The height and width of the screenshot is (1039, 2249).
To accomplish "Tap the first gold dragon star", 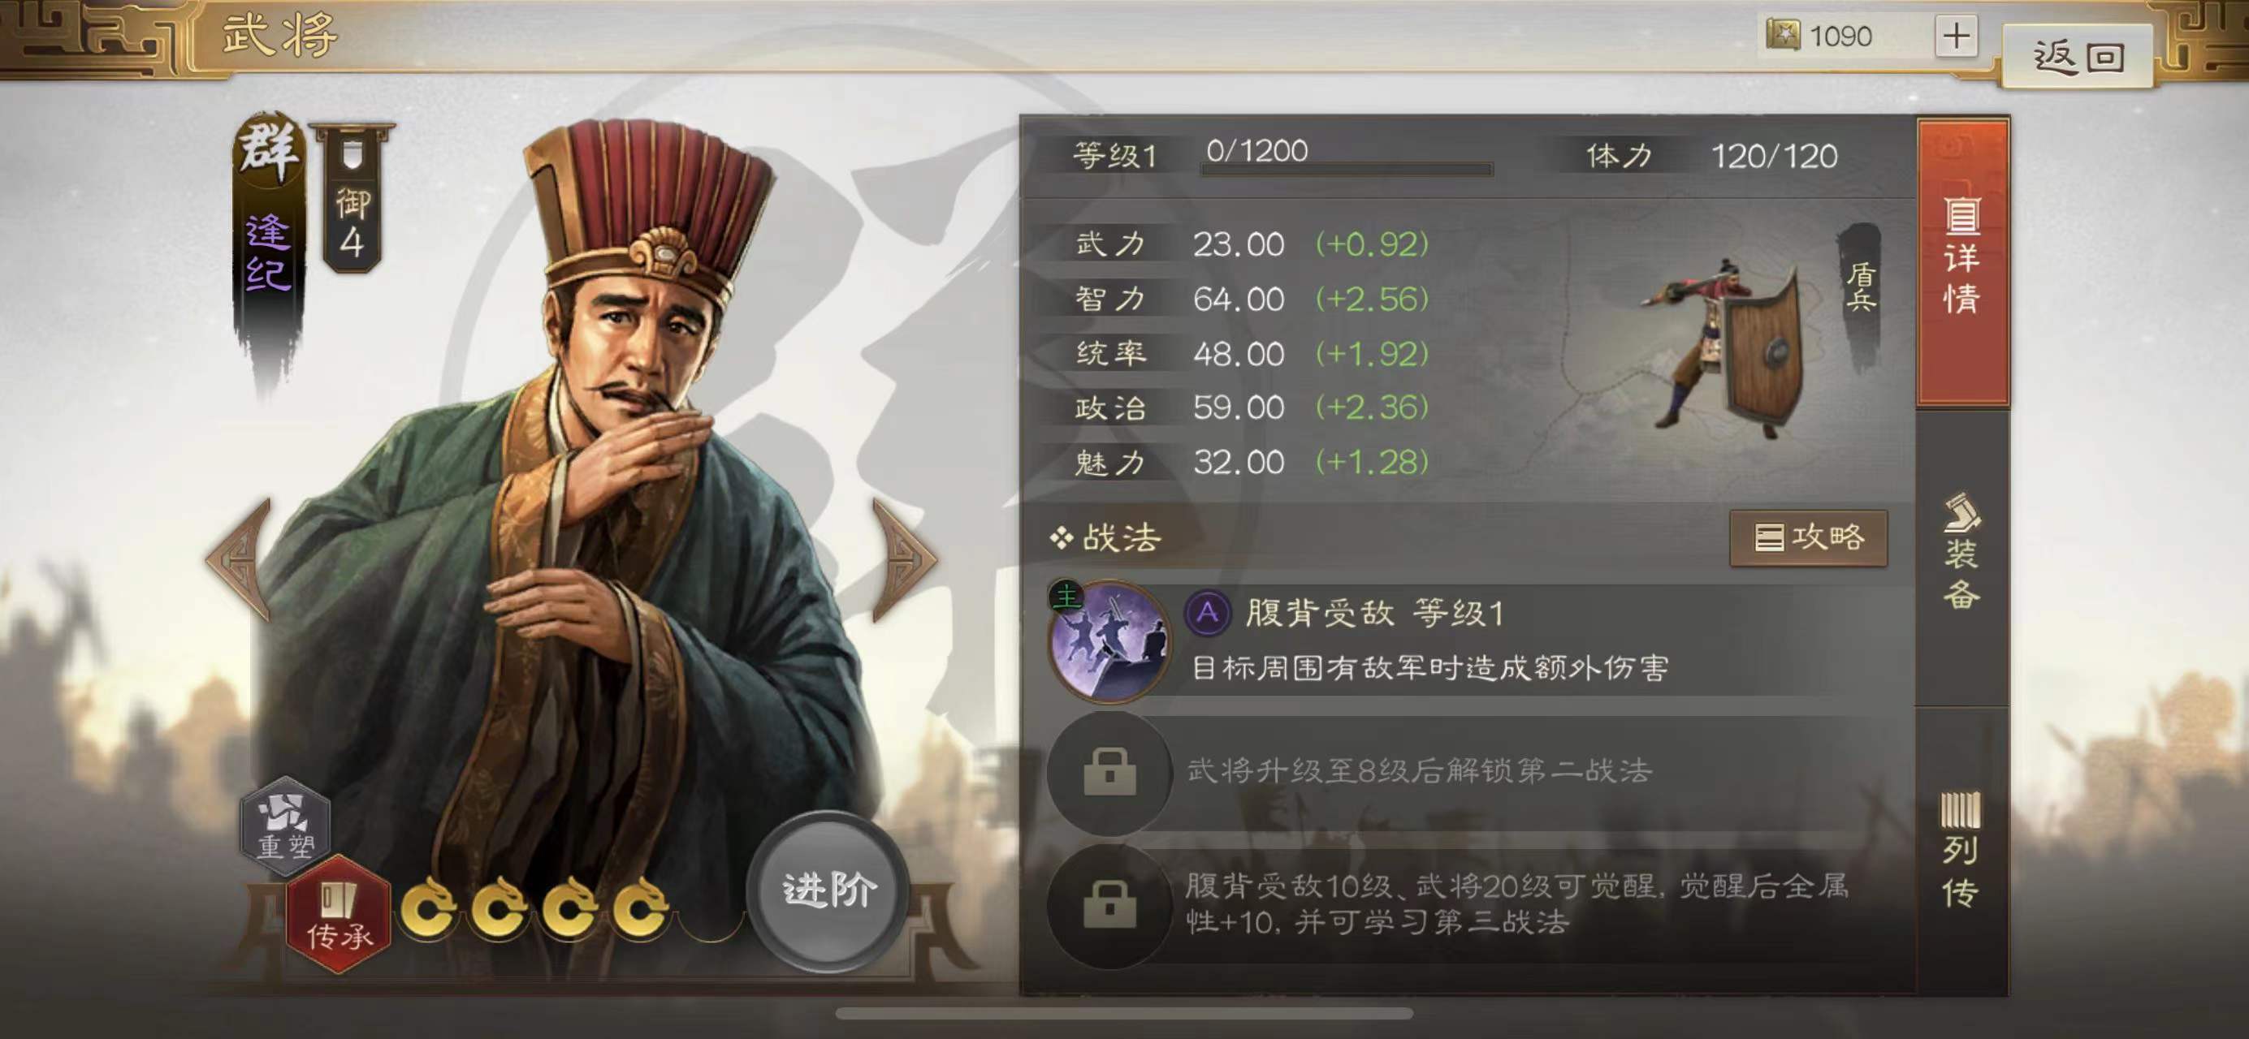I will (429, 908).
